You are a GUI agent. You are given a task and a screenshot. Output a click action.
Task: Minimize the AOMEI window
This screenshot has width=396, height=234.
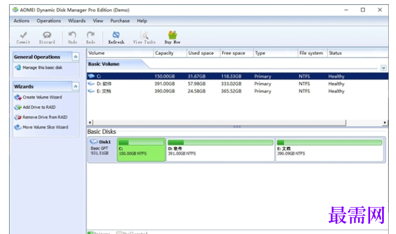tap(346, 10)
